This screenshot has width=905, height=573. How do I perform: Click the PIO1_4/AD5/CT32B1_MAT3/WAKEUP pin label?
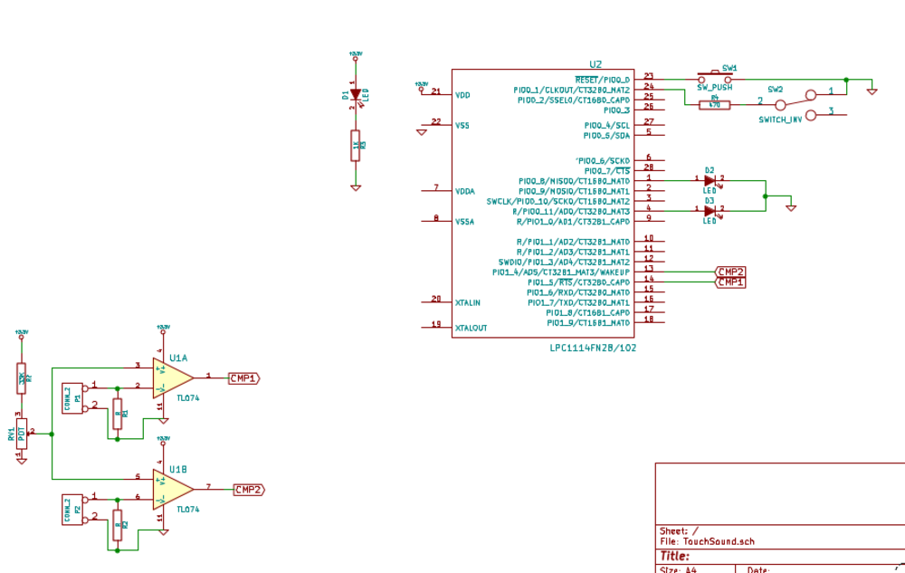coord(561,272)
